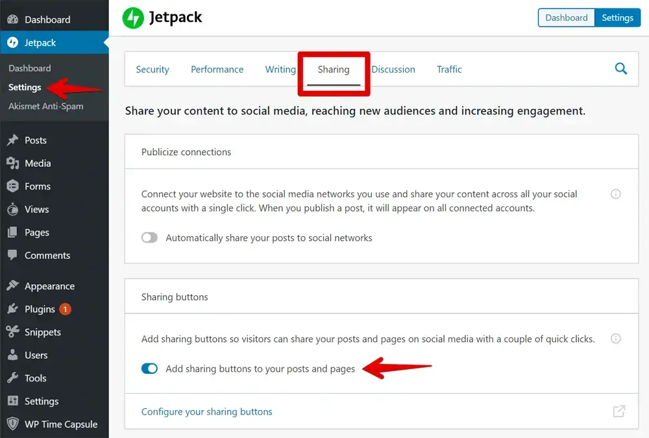Go to Media menu label
The width and height of the screenshot is (649, 438).
pos(38,163)
